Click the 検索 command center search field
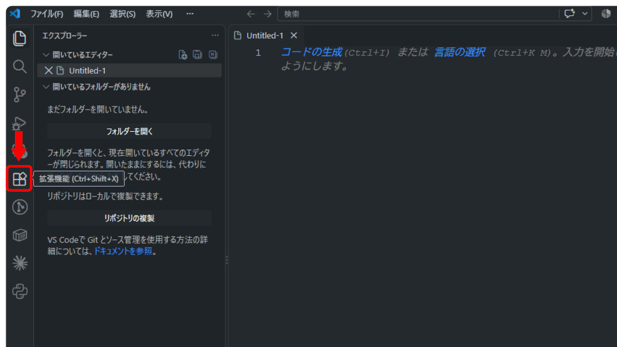This screenshot has width=617, height=347. click(419, 14)
